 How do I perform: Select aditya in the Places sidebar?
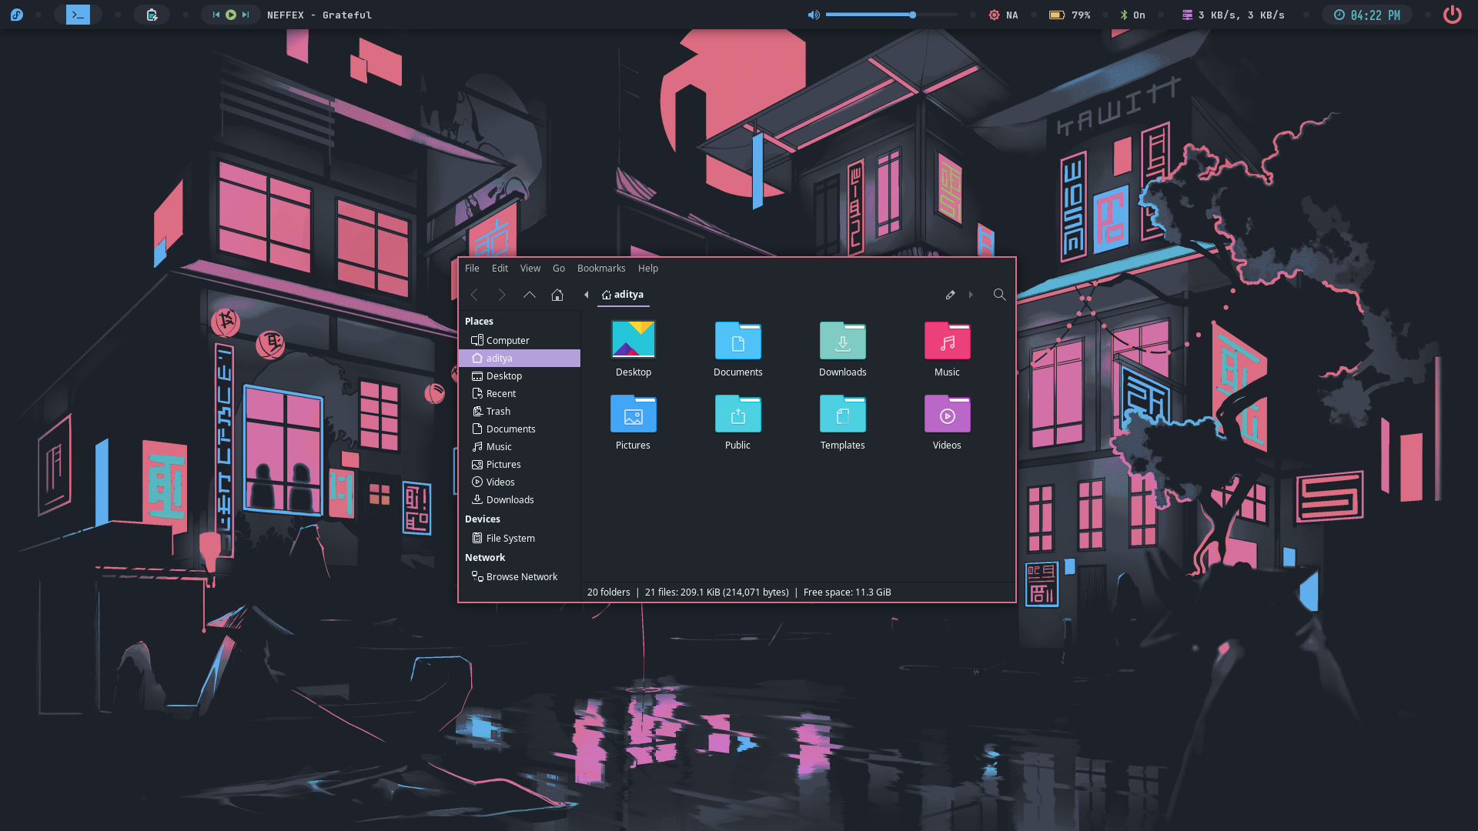point(520,358)
